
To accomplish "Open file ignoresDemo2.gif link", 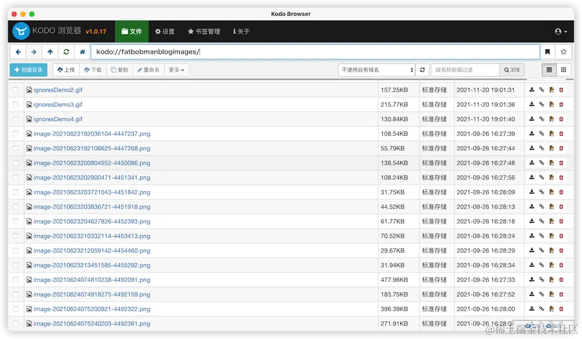I will click(58, 90).
